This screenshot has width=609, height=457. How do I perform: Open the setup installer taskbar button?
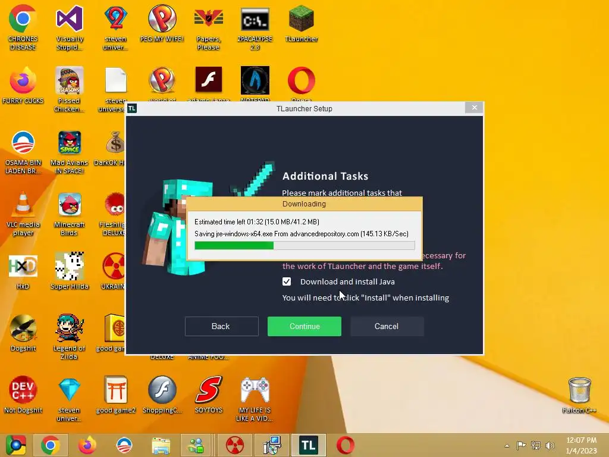[x=272, y=445]
